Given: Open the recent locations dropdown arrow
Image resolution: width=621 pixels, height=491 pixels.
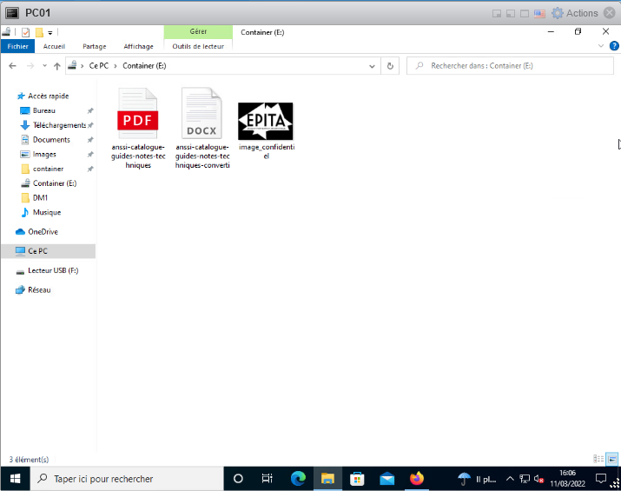Looking at the screenshot, I should click(44, 66).
